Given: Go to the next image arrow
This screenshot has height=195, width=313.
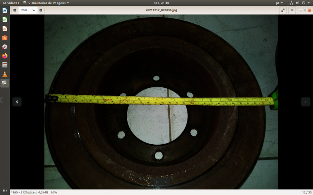Looking at the screenshot, I should 306,102.
